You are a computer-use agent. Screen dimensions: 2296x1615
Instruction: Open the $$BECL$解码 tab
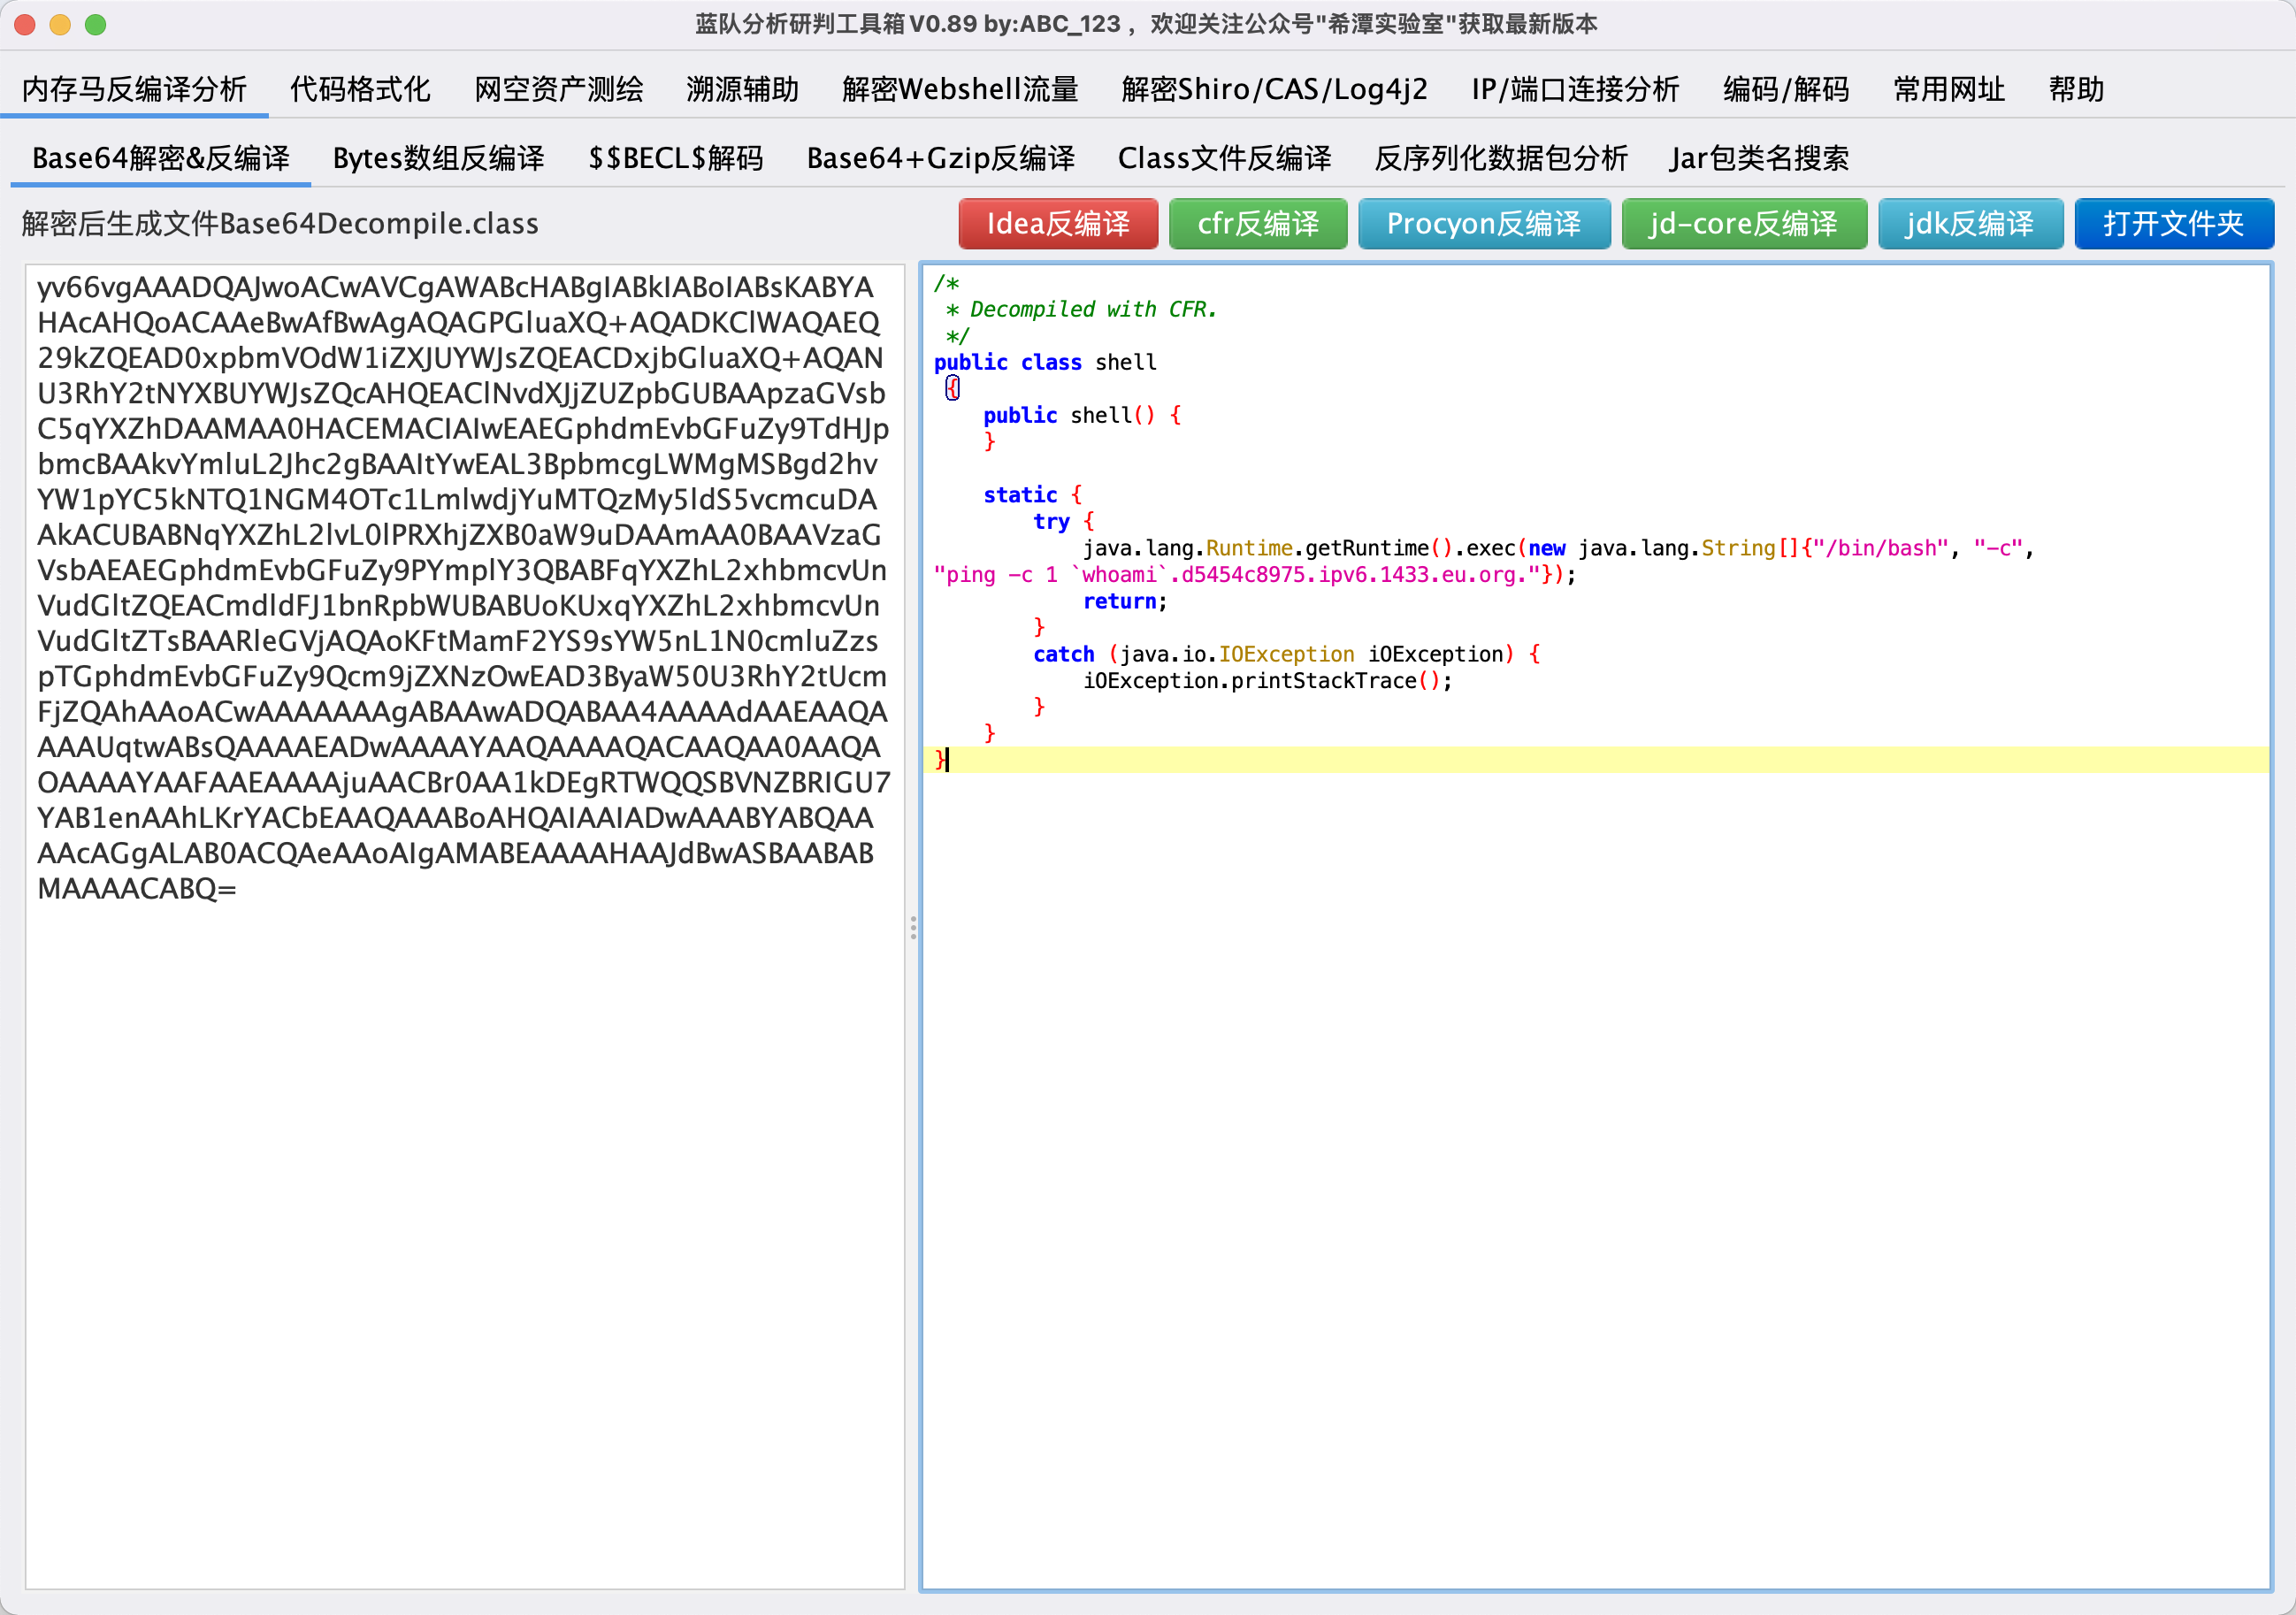pyautogui.click(x=675, y=158)
